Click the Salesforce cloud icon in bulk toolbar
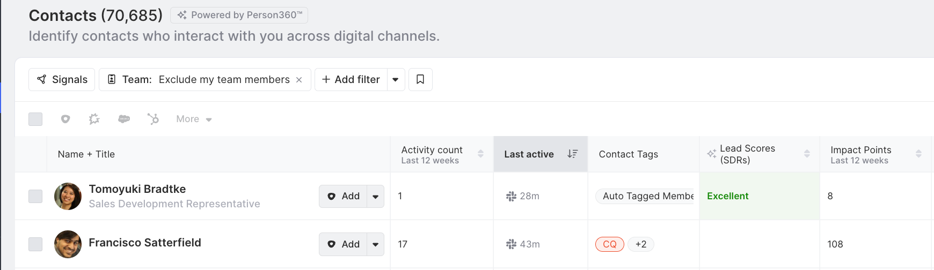Screen dimensions: 934x270 pyautogui.click(x=124, y=119)
